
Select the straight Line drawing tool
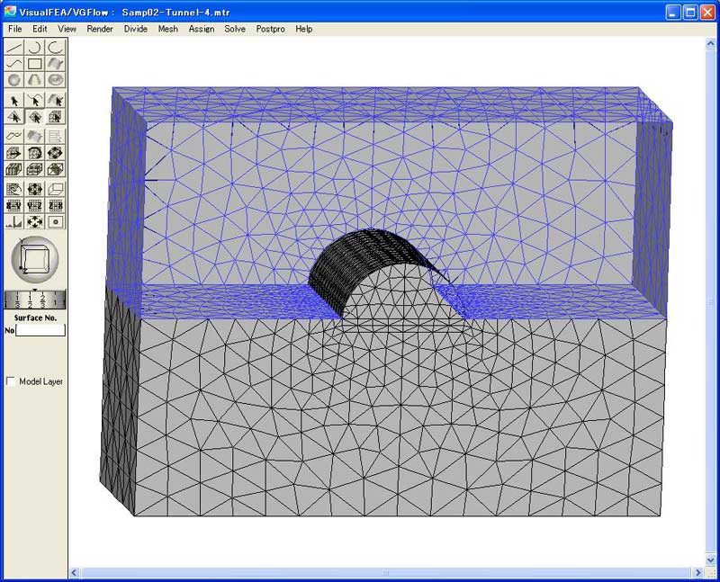pos(14,48)
